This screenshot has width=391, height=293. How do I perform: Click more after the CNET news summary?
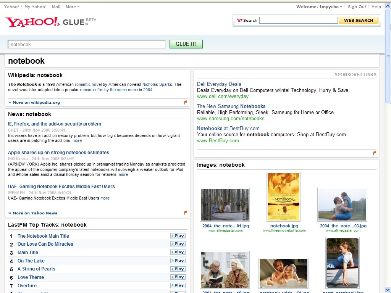pyautogui.click(x=77, y=140)
